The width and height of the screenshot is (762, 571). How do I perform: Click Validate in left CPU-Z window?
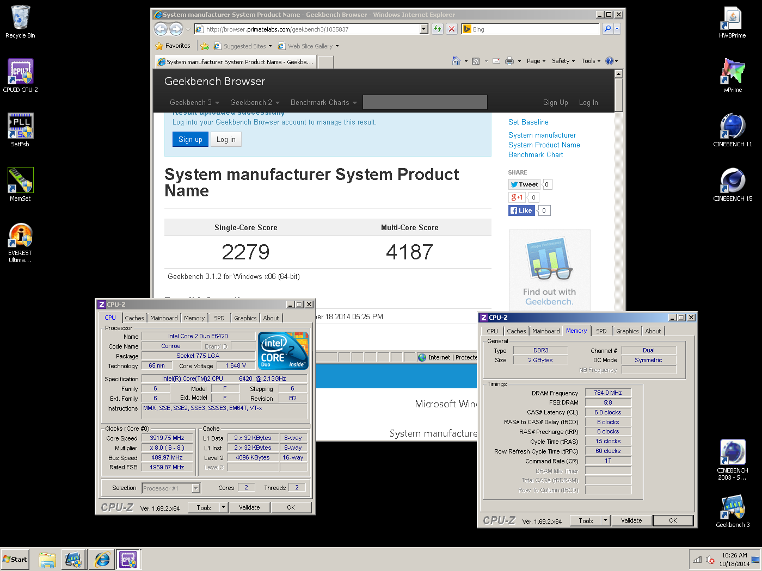point(249,507)
